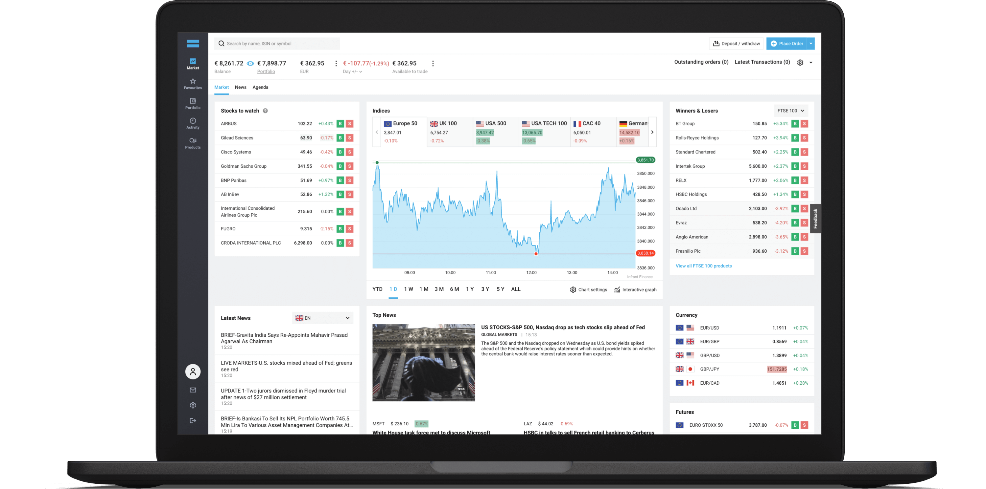The height and width of the screenshot is (489, 986).
Task: Toggle balance visibility eye icon
Action: point(250,63)
